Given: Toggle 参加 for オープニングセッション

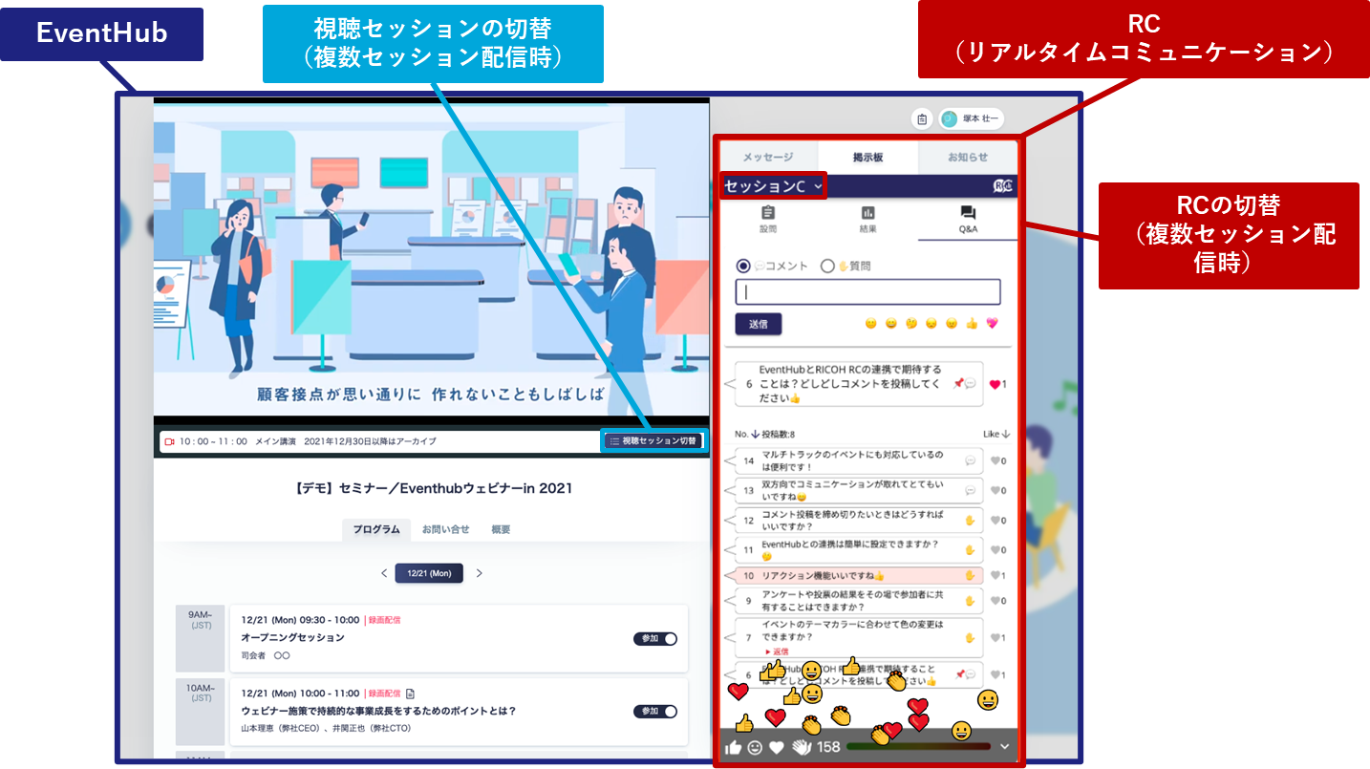Looking at the screenshot, I should [655, 638].
